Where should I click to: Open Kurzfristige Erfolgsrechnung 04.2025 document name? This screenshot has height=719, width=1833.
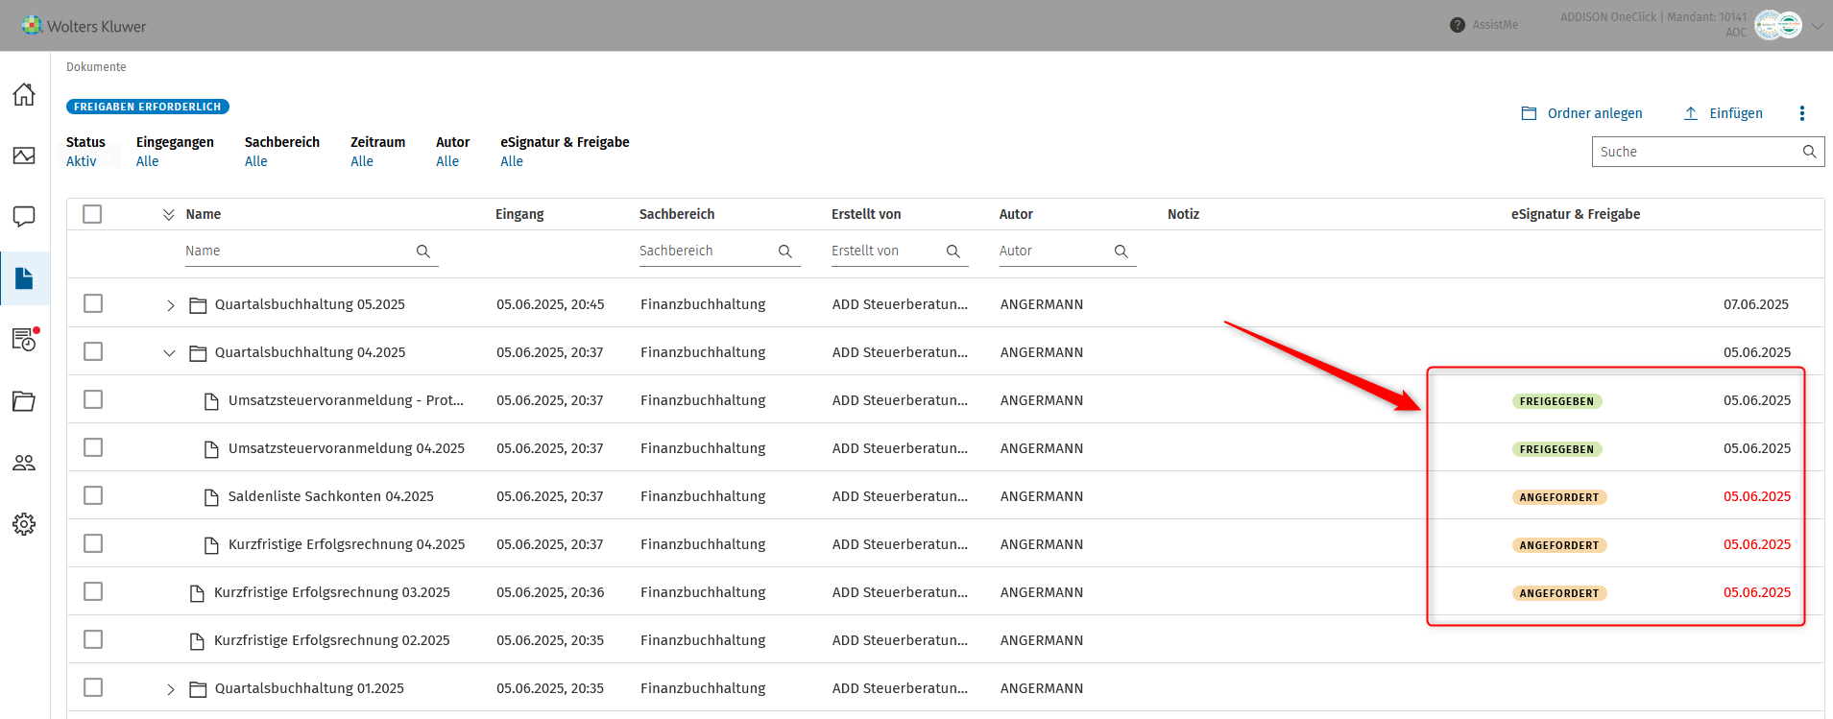(x=347, y=544)
